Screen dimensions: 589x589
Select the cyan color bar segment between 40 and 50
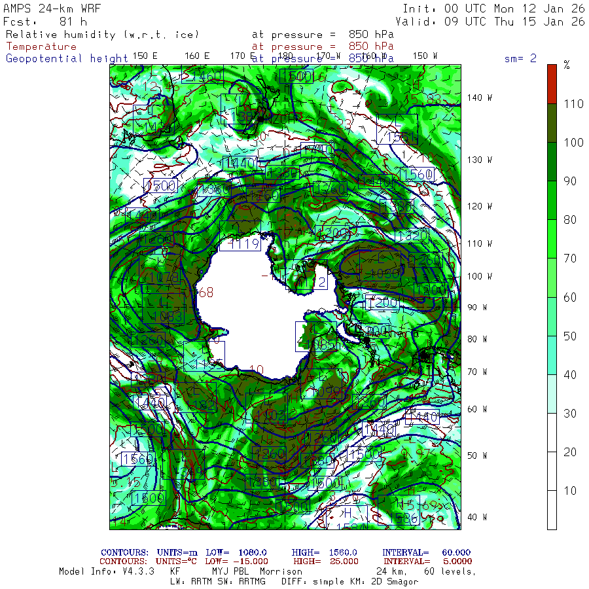(x=552, y=355)
